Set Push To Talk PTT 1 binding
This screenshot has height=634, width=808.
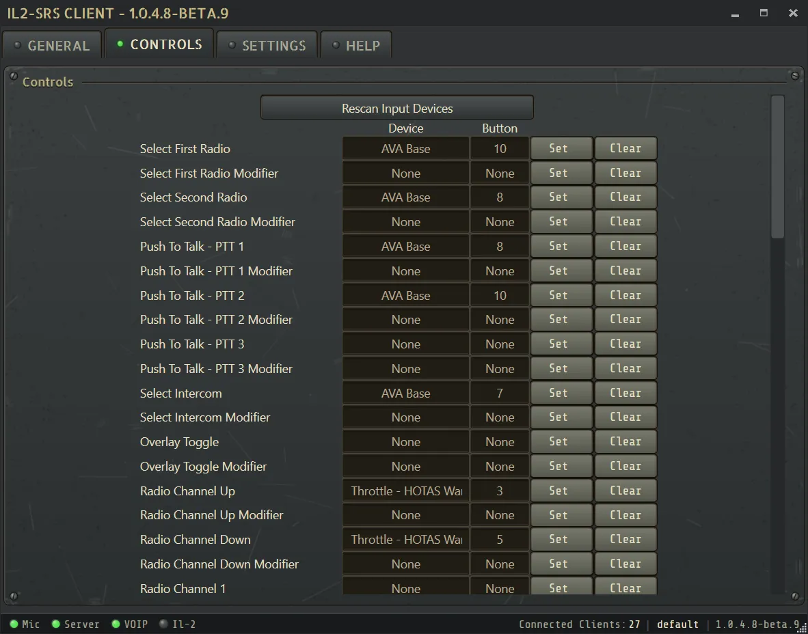[x=561, y=246]
